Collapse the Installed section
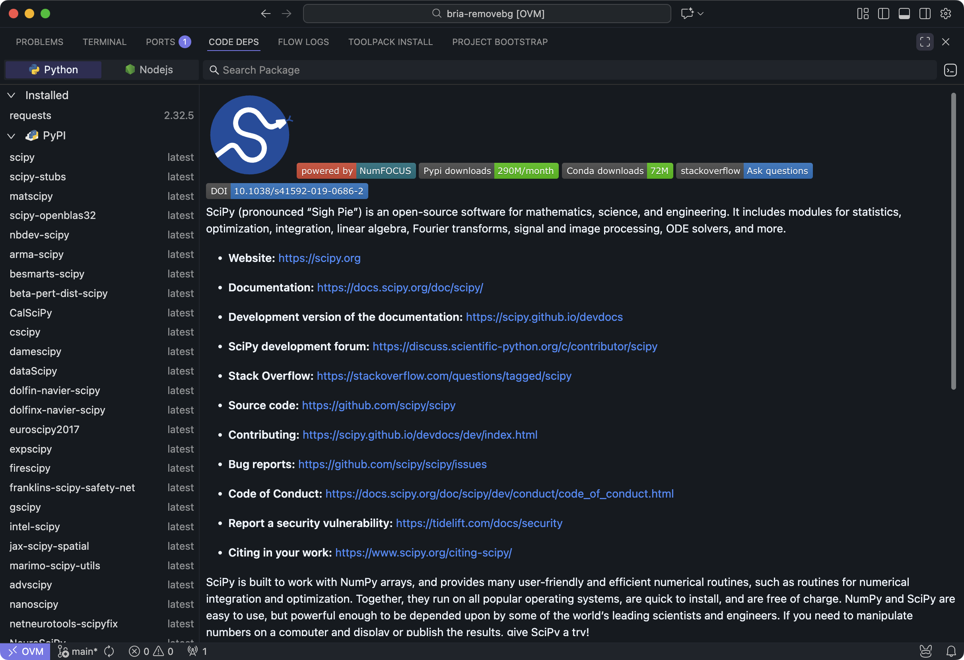Screen dimensions: 964x660 click(x=11, y=95)
